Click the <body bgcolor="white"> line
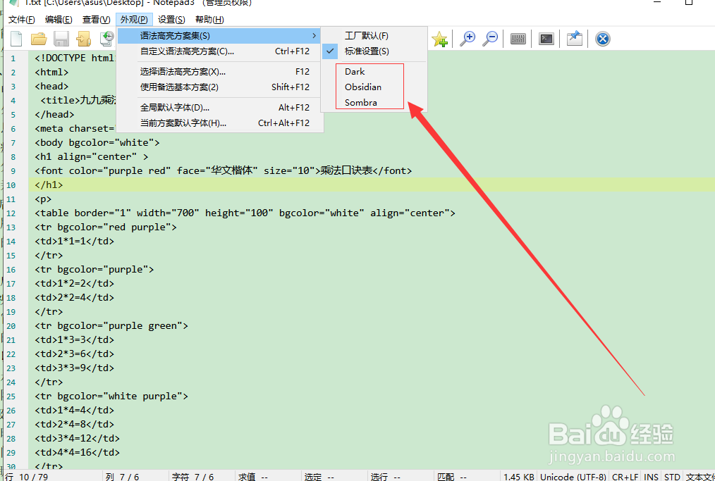Screen dimensions: 715x481 [97, 142]
